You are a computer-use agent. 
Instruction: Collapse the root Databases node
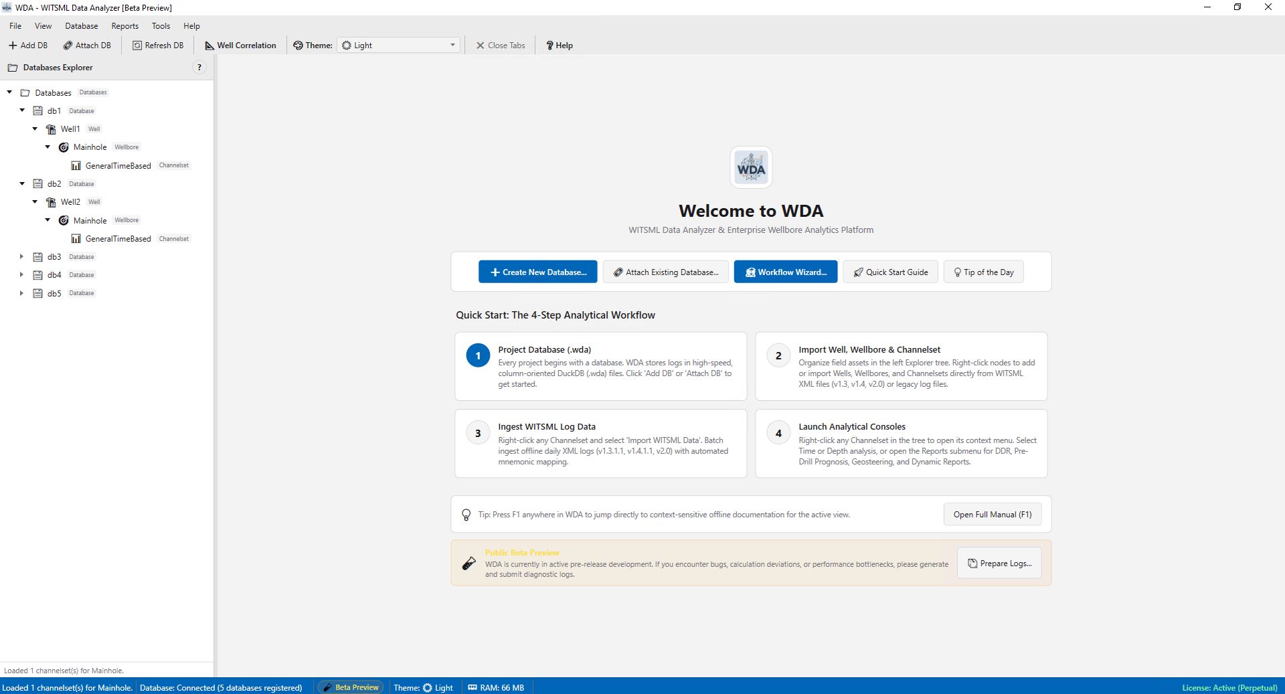point(9,92)
